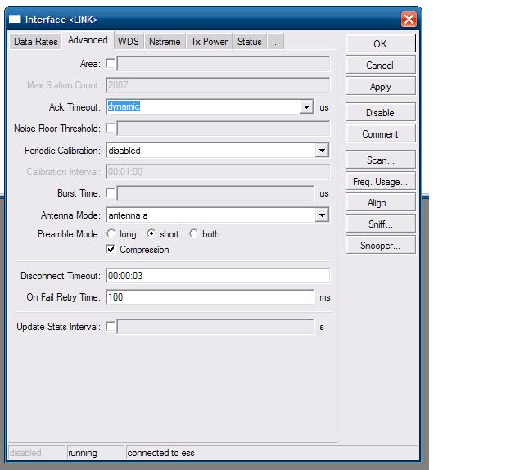Open the Snooper... tool

pyautogui.click(x=380, y=246)
